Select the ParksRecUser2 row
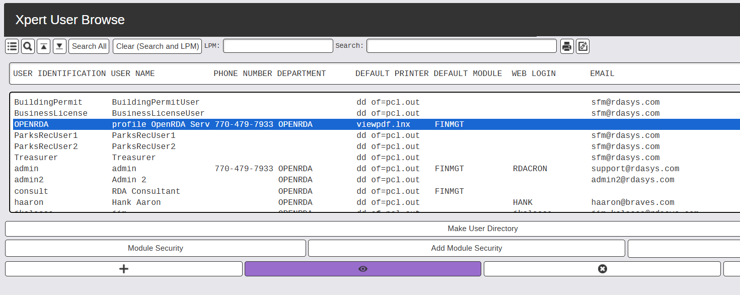This screenshot has height=295, width=740. coord(377,146)
